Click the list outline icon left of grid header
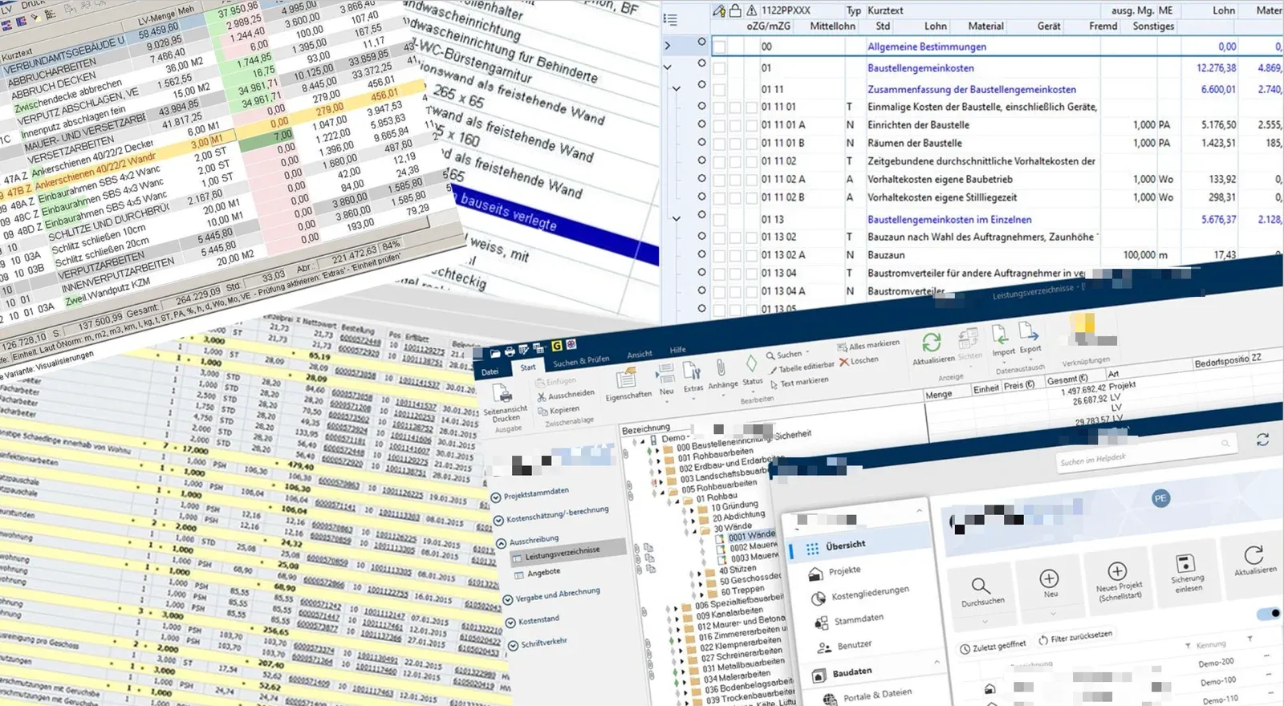The height and width of the screenshot is (706, 1284). click(x=671, y=19)
